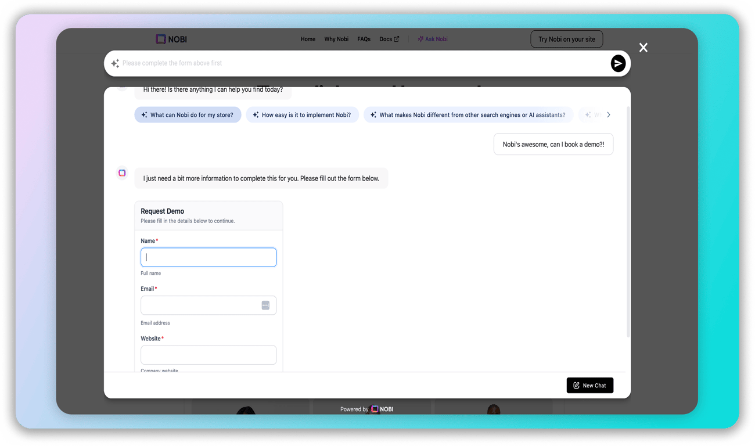Show more suggestions with the right chevron

point(609,115)
